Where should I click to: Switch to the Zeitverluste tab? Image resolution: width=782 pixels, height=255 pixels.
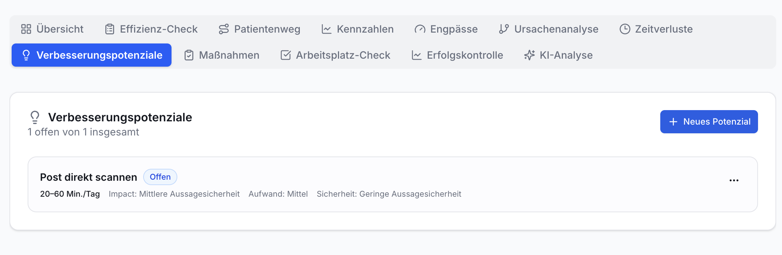(656, 29)
